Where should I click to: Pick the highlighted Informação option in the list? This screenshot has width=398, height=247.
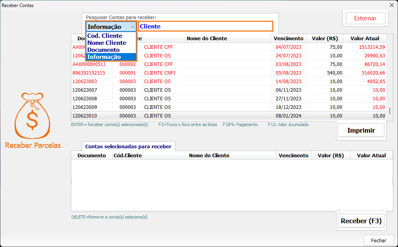[x=111, y=57]
